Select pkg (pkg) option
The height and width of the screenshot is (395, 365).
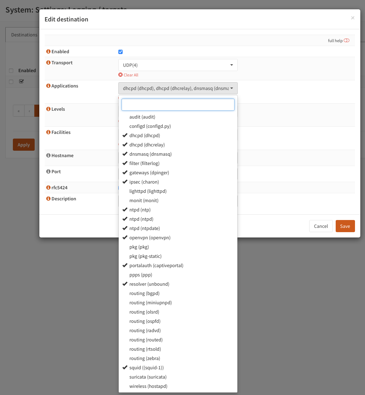pos(178,247)
